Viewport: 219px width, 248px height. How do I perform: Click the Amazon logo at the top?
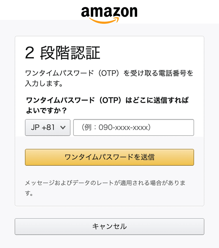point(109,15)
